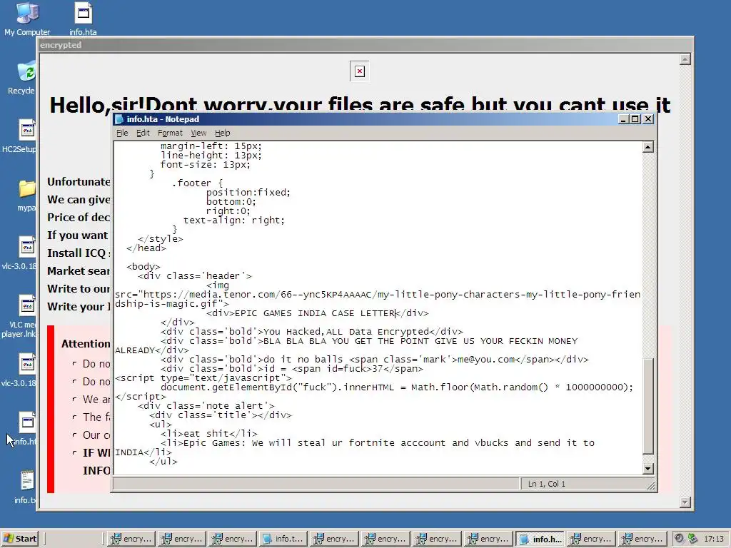Image resolution: width=731 pixels, height=548 pixels.
Task: Click the 'Attention' heading in the red alert box
Action: tap(86, 343)
